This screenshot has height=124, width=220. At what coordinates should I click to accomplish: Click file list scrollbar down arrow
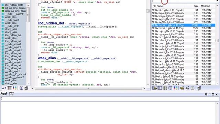point(217,83)
